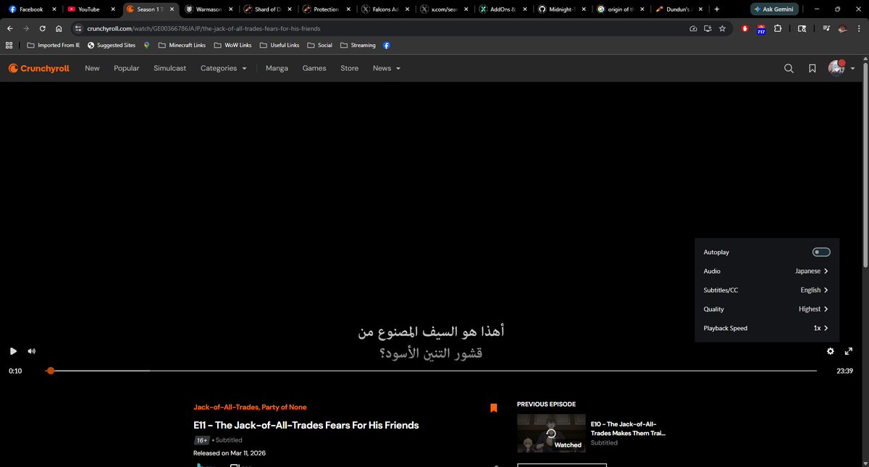The image size is (869, 467).
Task: Open the apps grid icon in bookmarks bar
Action: pyautogui.click(x=9, y=45)
